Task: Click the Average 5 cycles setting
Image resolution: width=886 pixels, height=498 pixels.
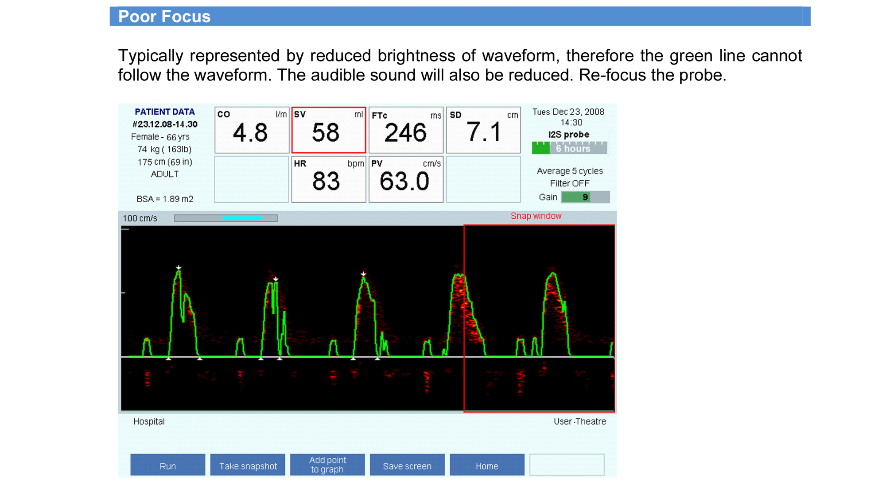Action: click(569, 171)
